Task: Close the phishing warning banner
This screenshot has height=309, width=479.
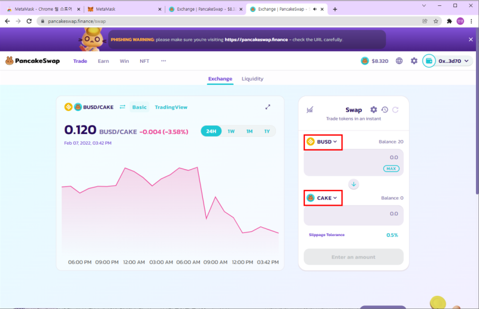Action: (x=471, y=39)
